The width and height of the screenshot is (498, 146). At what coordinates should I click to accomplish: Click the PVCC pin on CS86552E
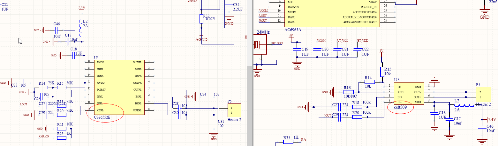101,63
